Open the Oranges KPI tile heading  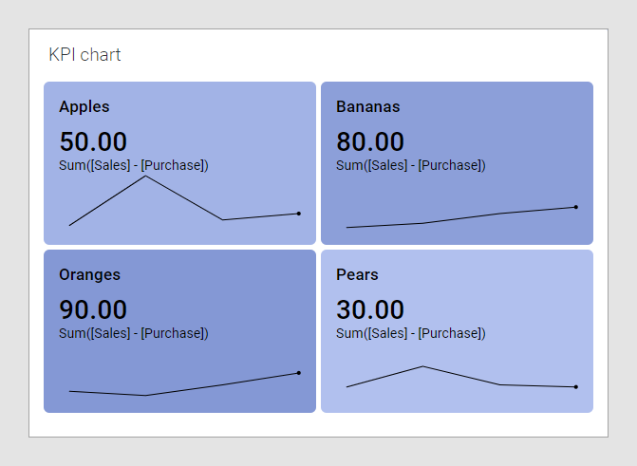[89, 275]
